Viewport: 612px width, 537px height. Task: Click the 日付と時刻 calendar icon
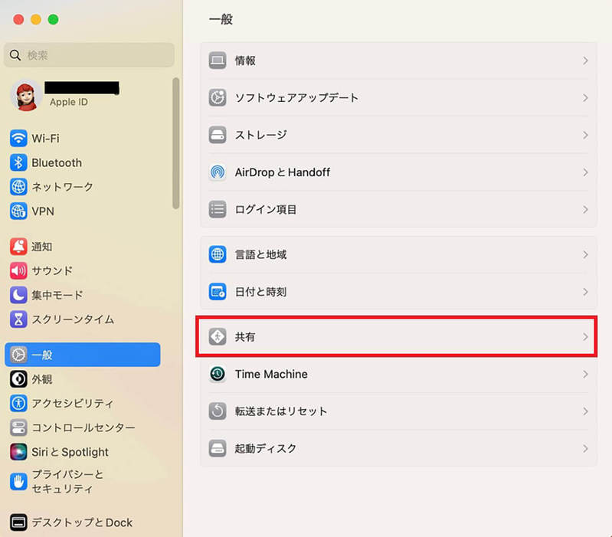pos(218,292)
